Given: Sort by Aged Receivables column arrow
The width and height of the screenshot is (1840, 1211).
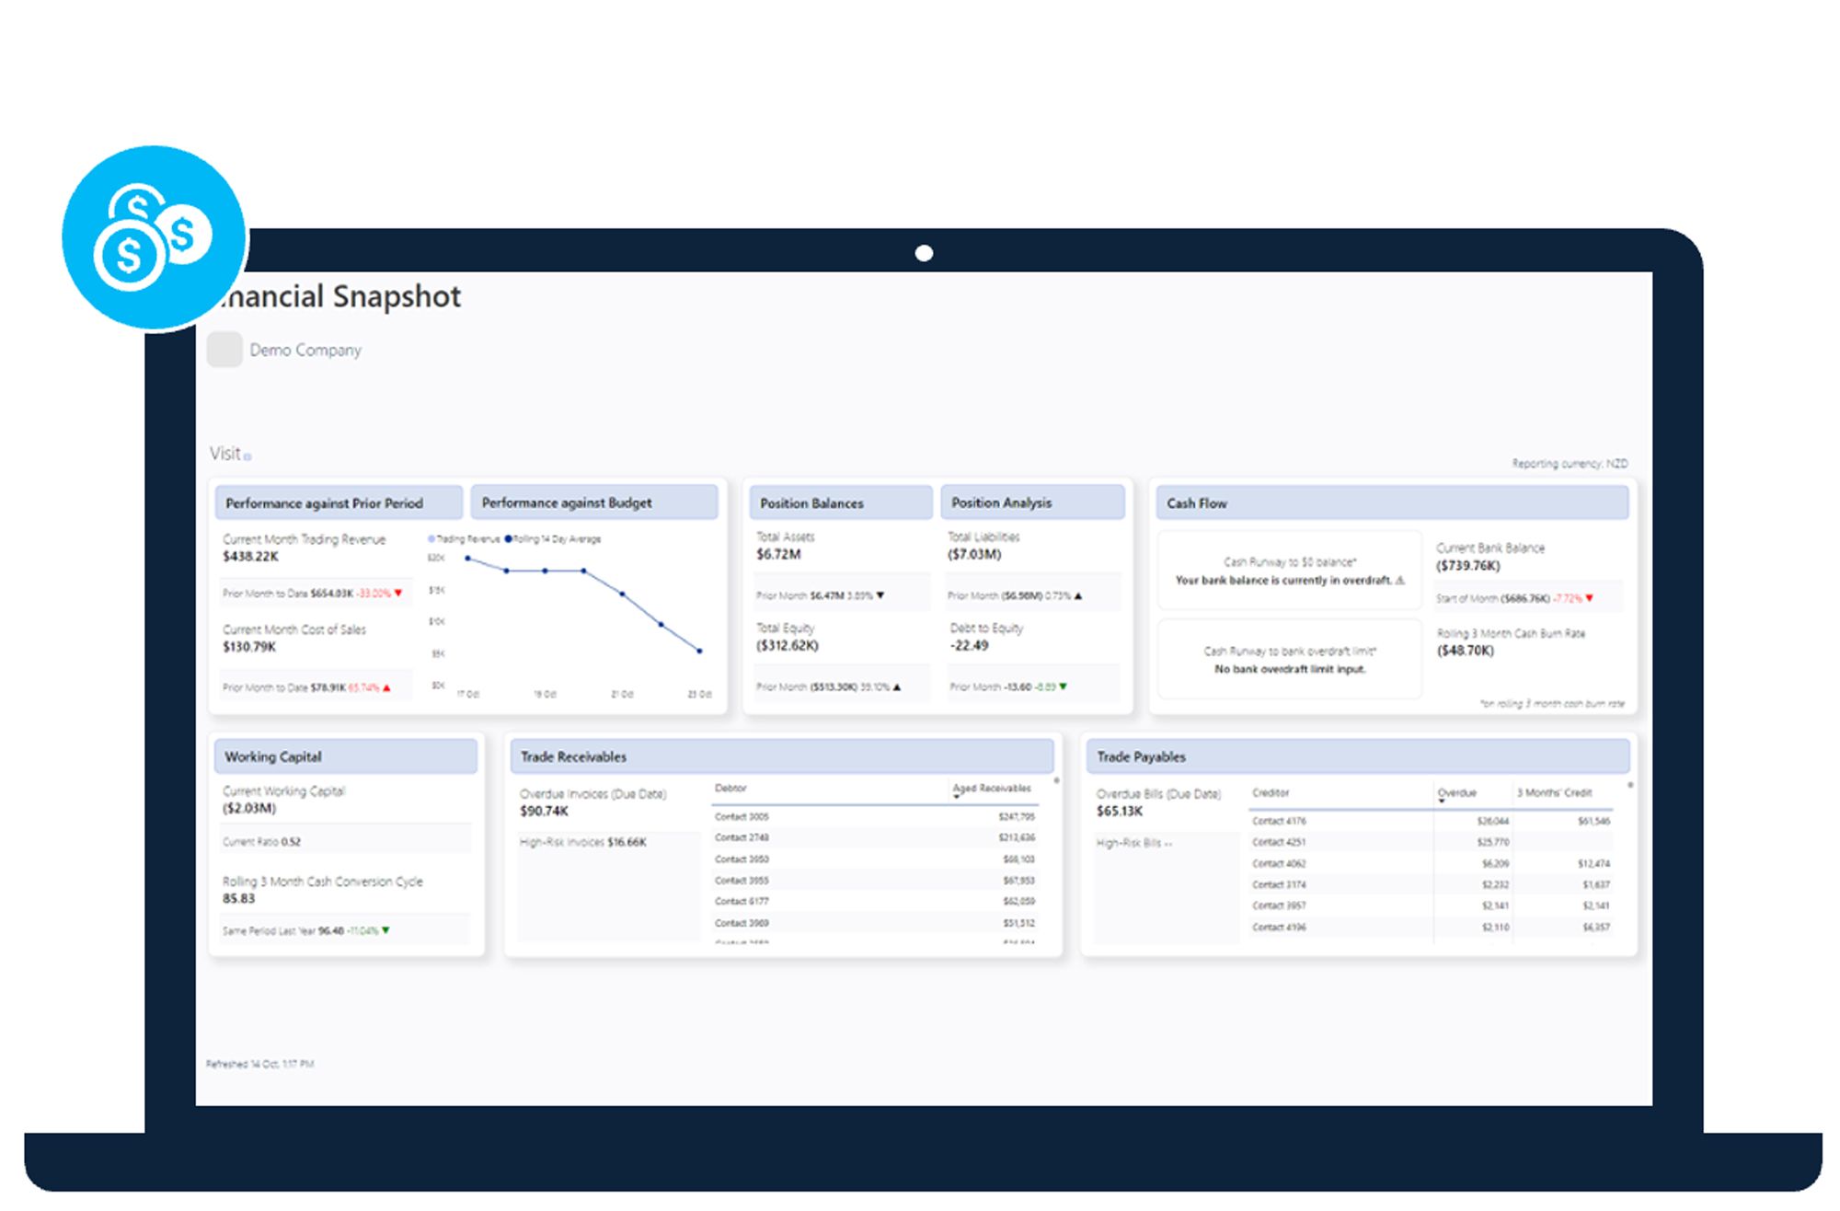Looking at the screenshot, I should (957, 796).
